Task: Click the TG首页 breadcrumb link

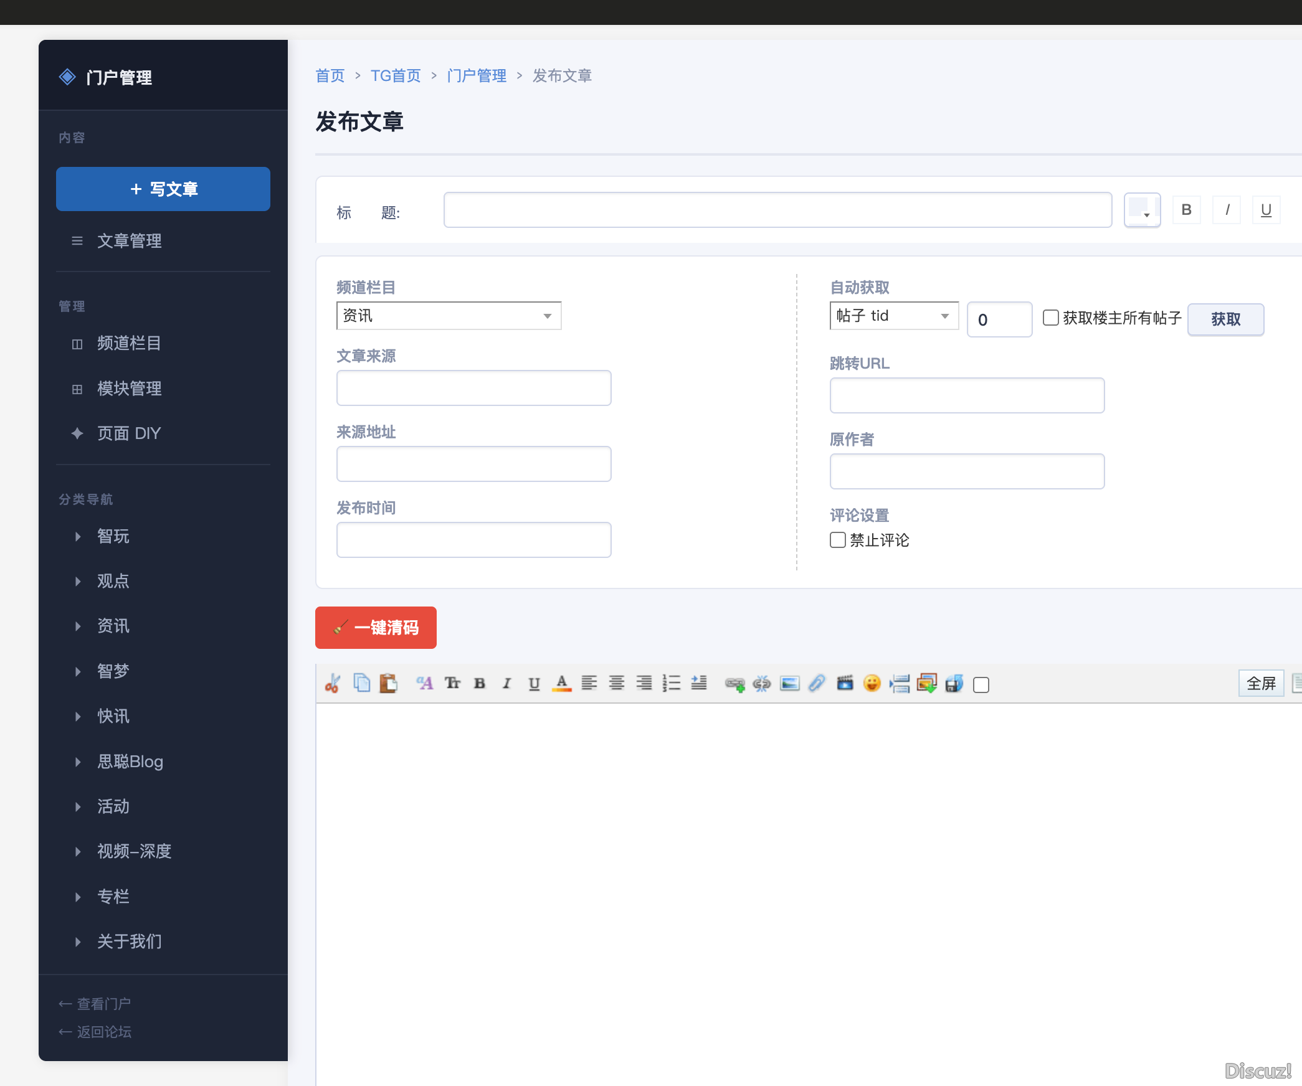Action: coord(396,76)
